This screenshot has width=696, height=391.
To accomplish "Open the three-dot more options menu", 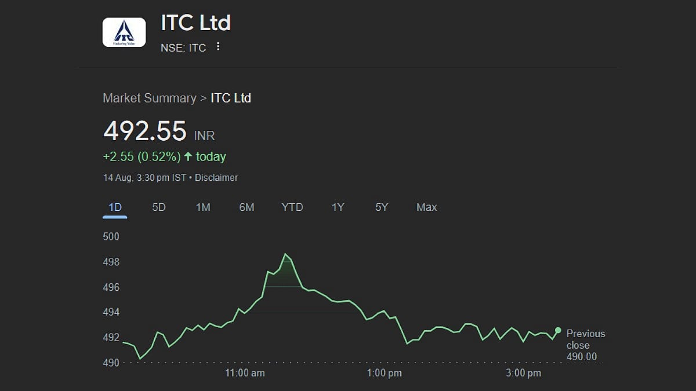I will [x=218, y=47].
